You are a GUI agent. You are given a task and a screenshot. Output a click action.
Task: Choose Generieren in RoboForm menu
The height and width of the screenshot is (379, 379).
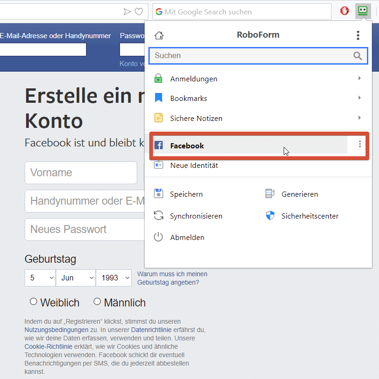300,194
